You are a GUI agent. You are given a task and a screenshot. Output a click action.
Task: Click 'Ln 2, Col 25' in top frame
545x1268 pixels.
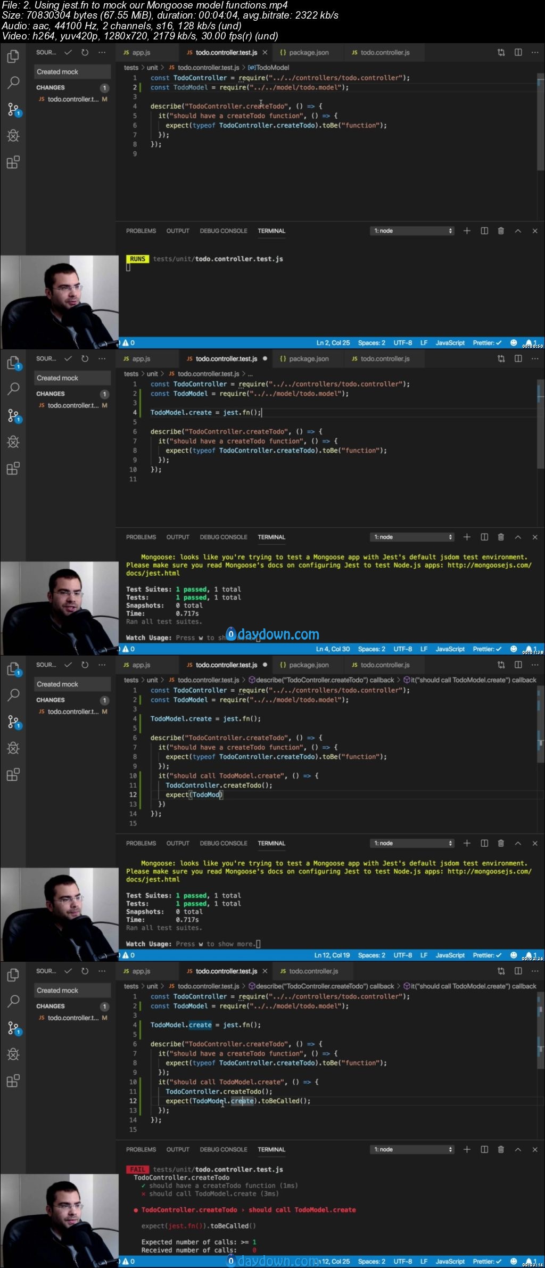[333, 343]
